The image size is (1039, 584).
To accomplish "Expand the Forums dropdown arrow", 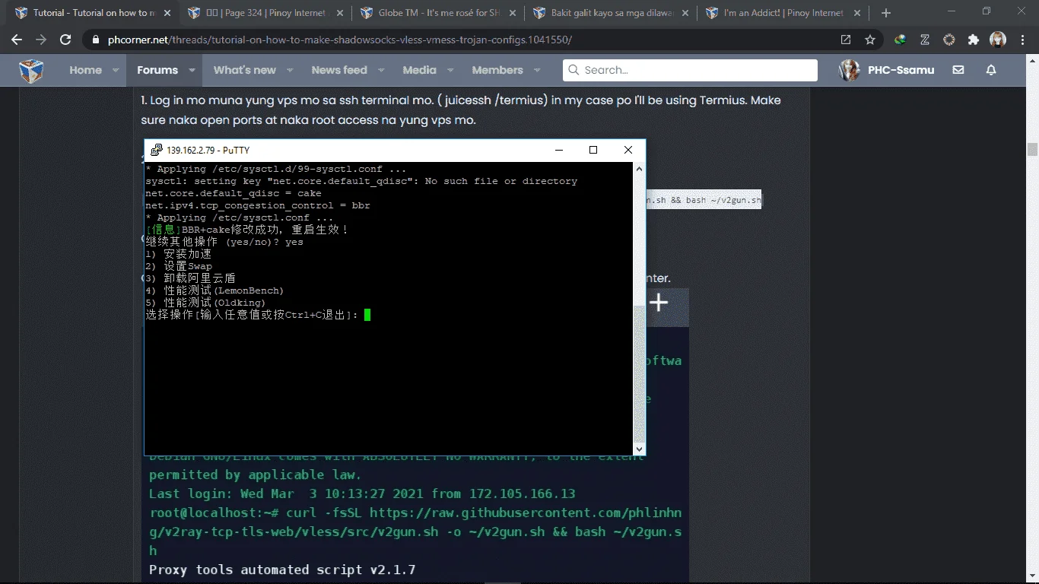I will pos(192,70).
